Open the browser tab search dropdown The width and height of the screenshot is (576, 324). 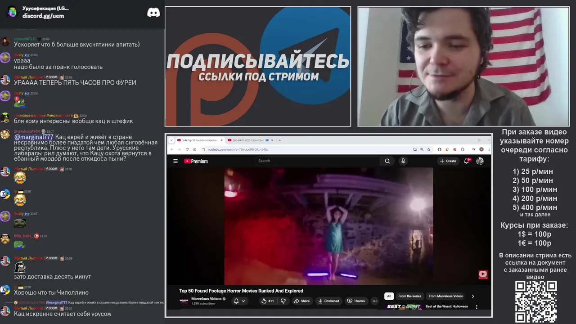[172, 140]
